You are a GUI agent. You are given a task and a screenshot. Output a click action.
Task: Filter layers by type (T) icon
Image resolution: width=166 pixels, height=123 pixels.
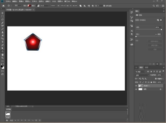154,72
